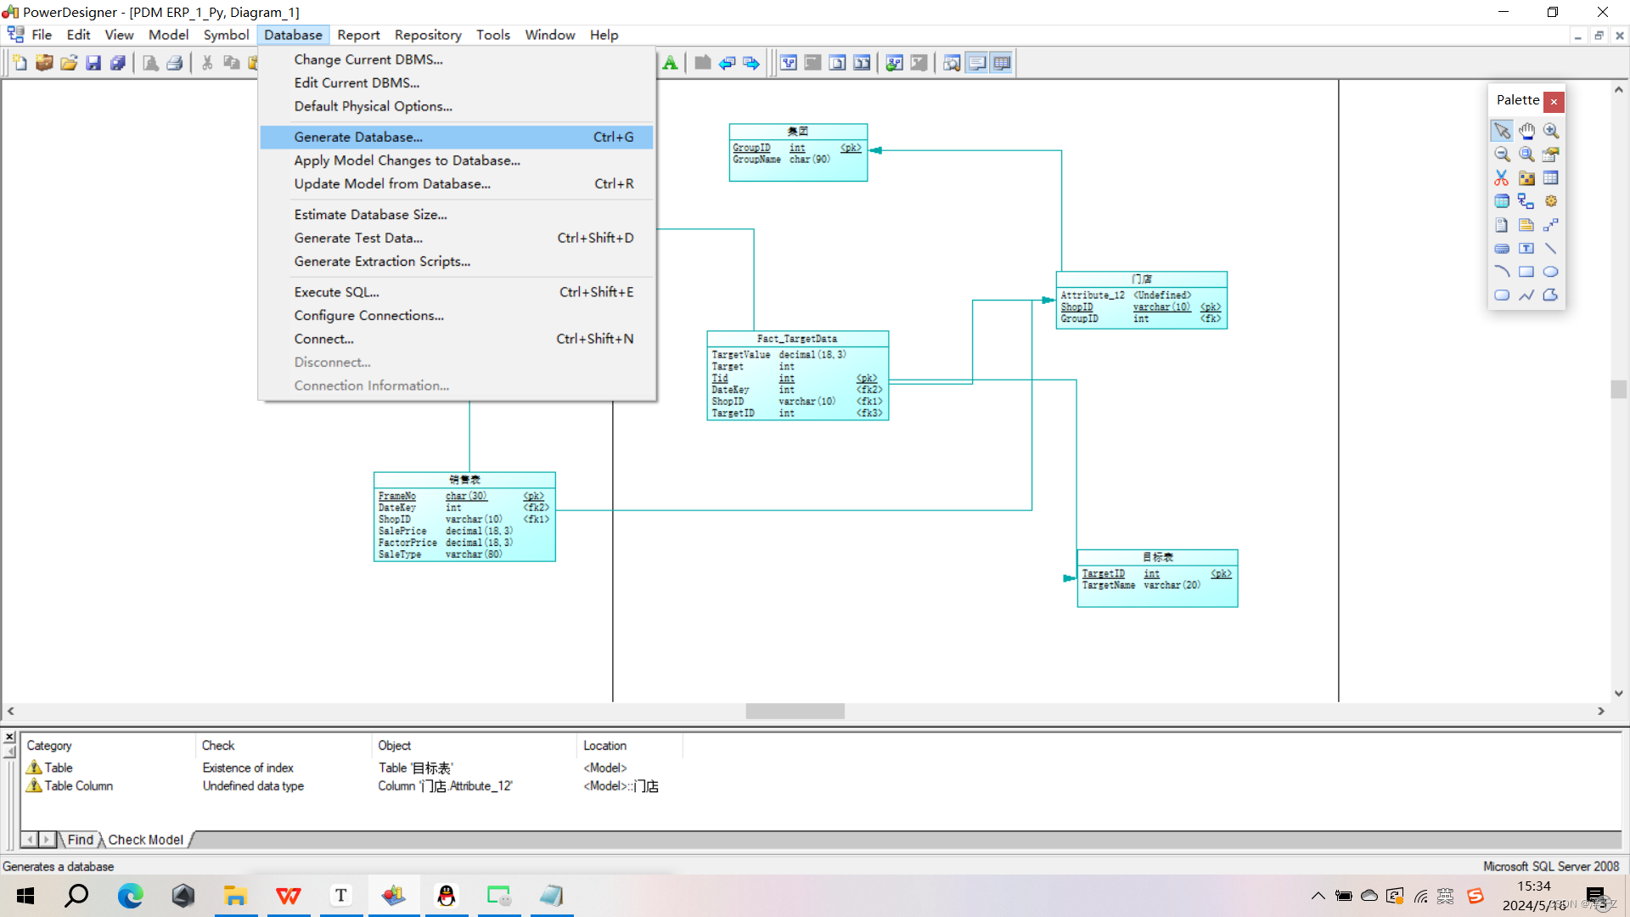1630x917 pixels.
Task: Switch to the Find tab
Action: (x=81, y=840)
